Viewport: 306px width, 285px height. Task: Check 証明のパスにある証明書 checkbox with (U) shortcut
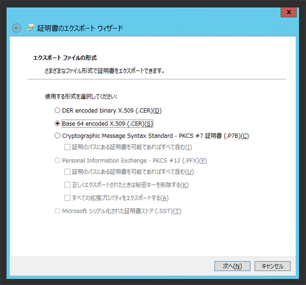click(67, 172)
